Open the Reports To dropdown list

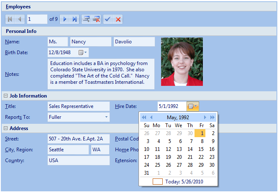[x=106, y=117]
